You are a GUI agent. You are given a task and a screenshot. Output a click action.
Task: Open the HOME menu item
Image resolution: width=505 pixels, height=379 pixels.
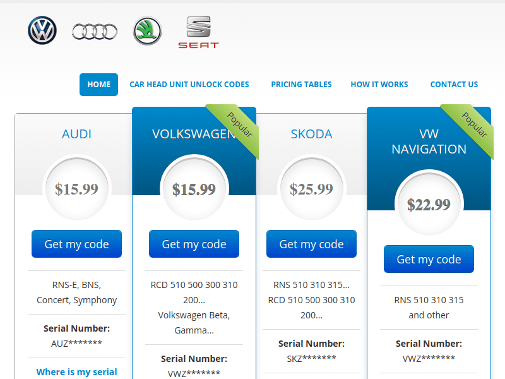98,84
